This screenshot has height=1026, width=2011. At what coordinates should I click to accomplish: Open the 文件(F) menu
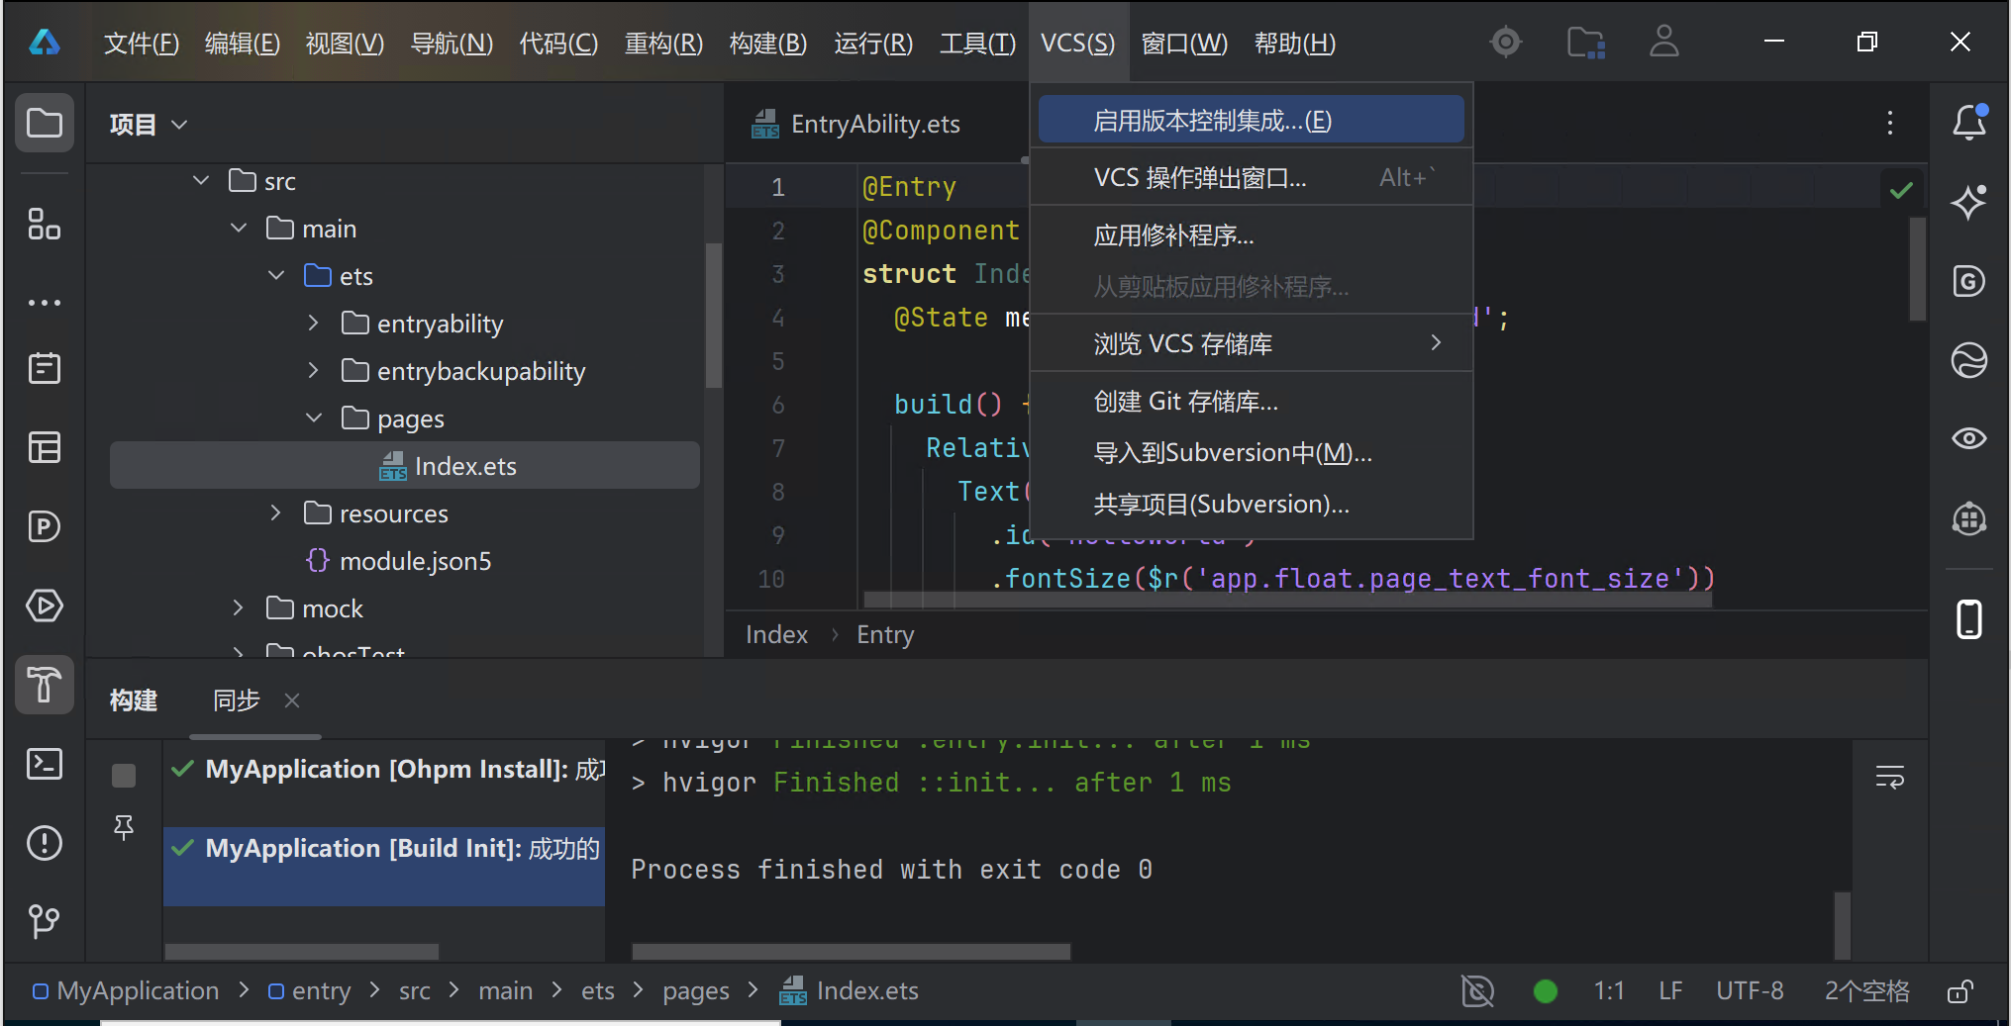pyautogui.click(x=142, y=44)
